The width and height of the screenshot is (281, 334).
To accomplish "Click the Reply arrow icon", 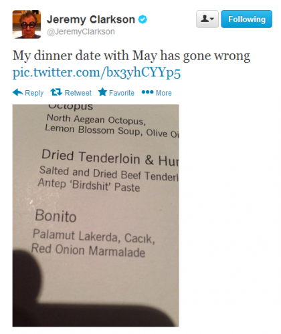I will (x=18, y=92).
